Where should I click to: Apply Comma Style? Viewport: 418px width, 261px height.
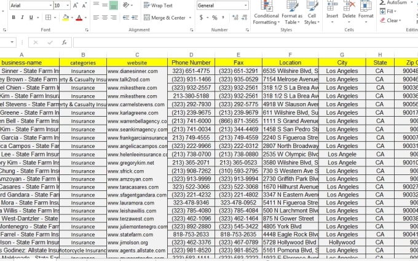(223, 18)
